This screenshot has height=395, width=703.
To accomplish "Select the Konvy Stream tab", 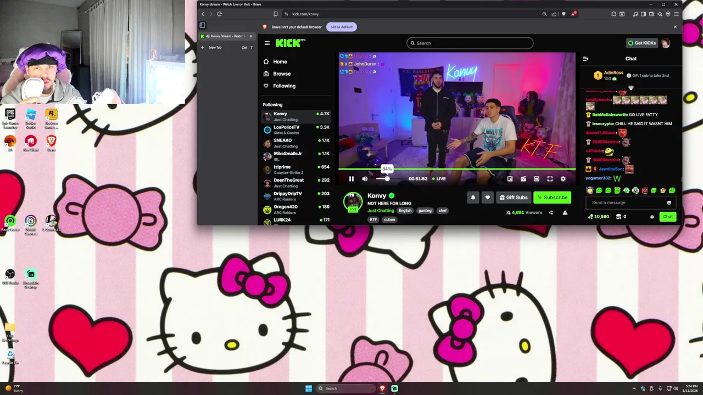I will [226, 36].
